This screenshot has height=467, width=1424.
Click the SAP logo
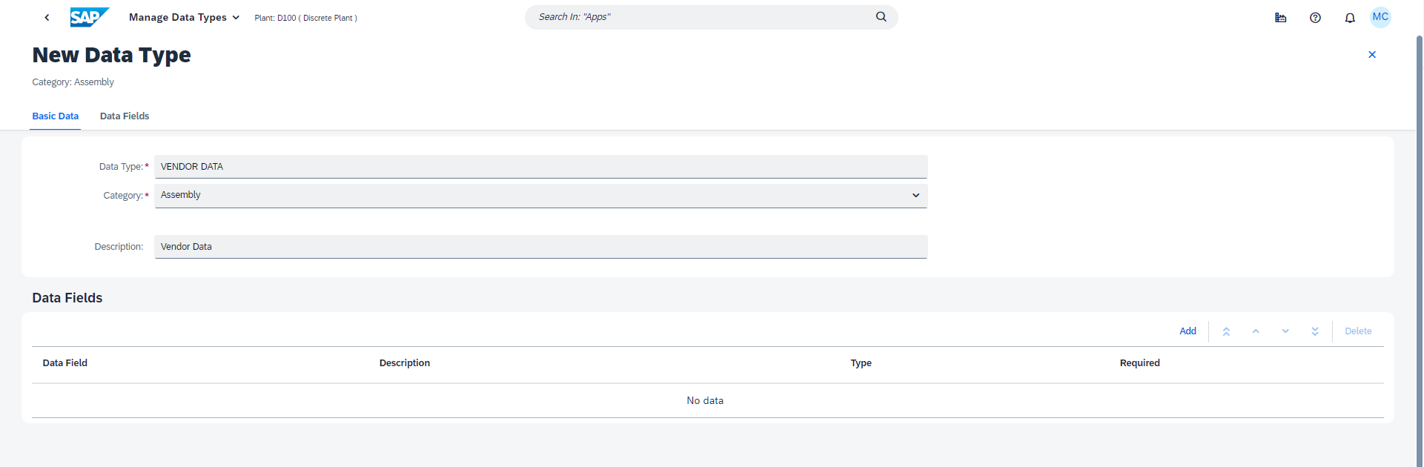(x=89, y=17)
